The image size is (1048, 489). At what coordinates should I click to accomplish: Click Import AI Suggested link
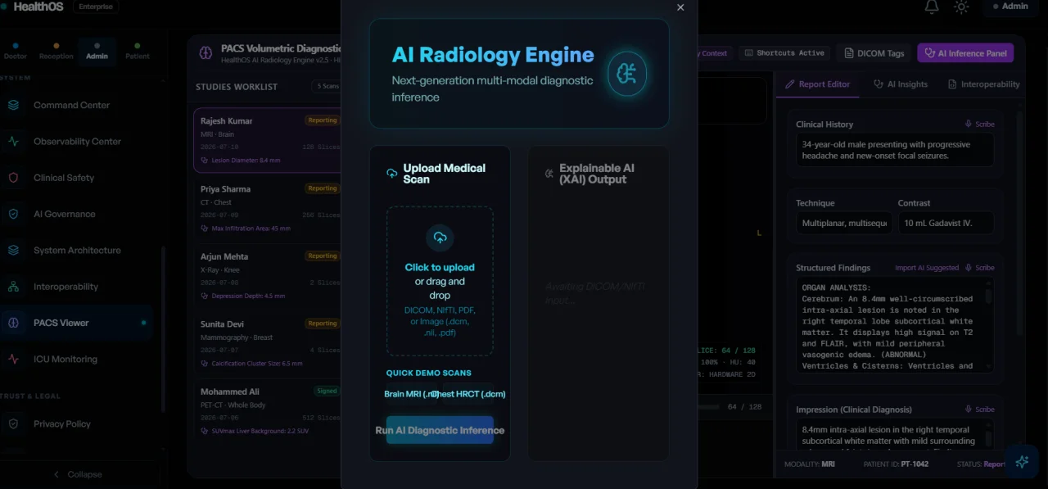click(x=926, y=268)
